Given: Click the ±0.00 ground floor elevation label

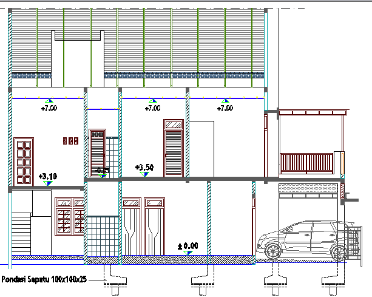Looking at the screenshot, I should tap(188, 246).
